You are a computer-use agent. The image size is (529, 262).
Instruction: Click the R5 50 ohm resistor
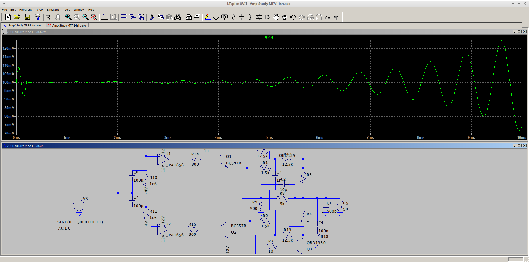pyautogui.click(x=340, y=206)
